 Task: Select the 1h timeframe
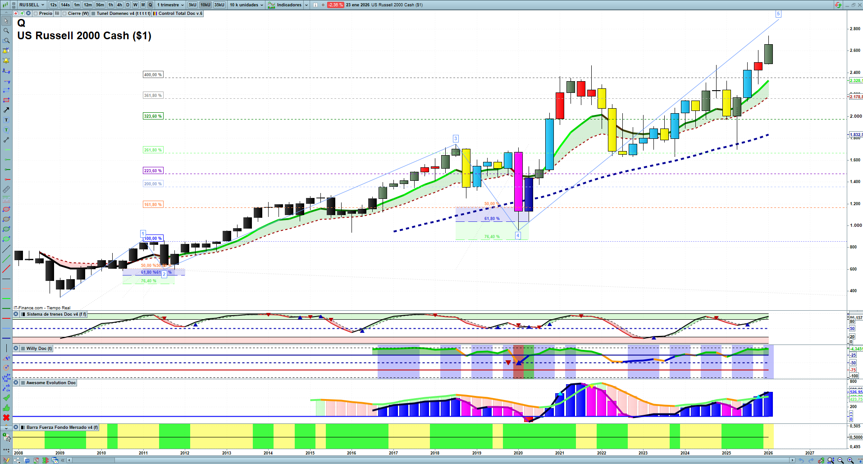pyautogui.click(x=110, y=5)
